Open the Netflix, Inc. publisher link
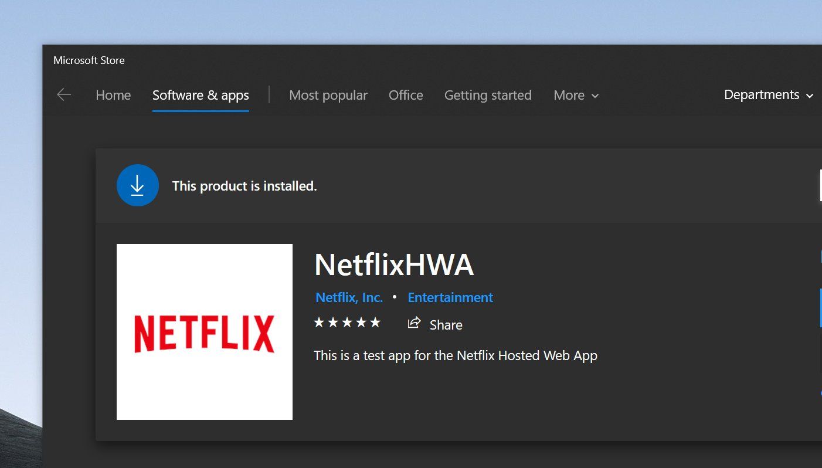This screenshot has height=468, width=822. point(349,297)
